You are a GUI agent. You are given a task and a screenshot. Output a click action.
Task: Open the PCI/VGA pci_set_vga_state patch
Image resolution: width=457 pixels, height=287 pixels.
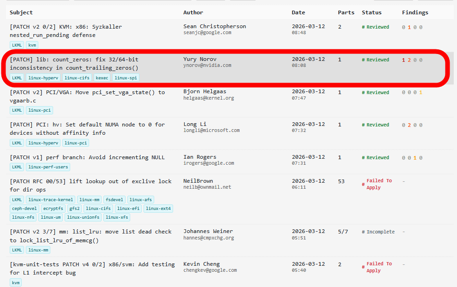tap(87, 96)
